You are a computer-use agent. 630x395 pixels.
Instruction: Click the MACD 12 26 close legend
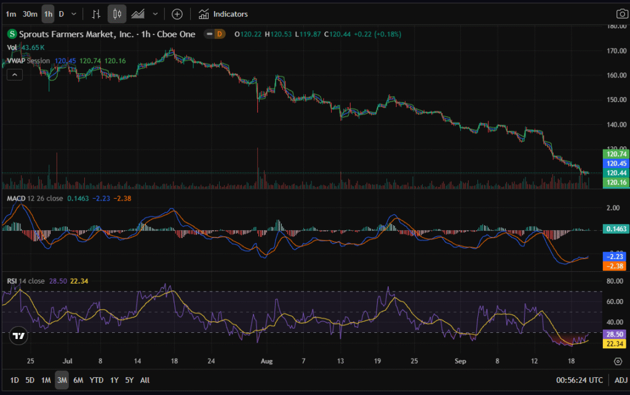[34, 198]
